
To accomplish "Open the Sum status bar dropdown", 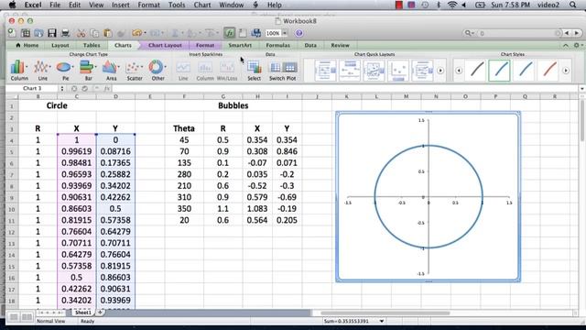I will point(382,321).
